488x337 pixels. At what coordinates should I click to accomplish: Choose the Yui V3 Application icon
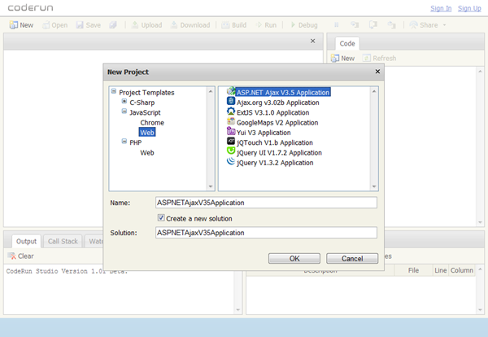[230, 131]
